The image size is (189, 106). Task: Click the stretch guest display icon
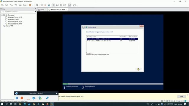click(74, 5)
